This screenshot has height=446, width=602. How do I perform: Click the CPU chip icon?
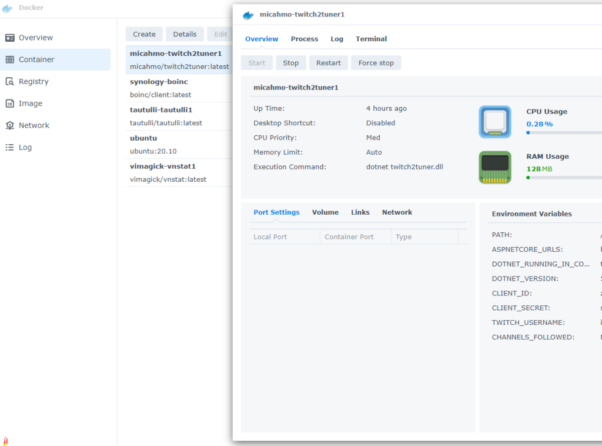(495, 122)
